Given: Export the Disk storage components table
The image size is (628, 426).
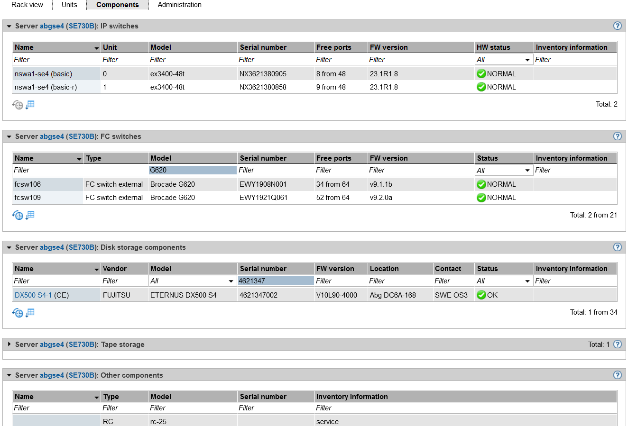Looking at the screenshot, I should (30, 313).
